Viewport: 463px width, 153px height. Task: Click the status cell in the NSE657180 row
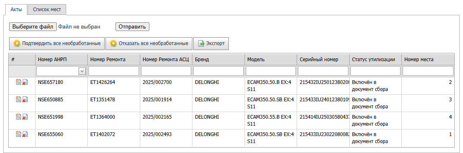(x=375, y=86)
